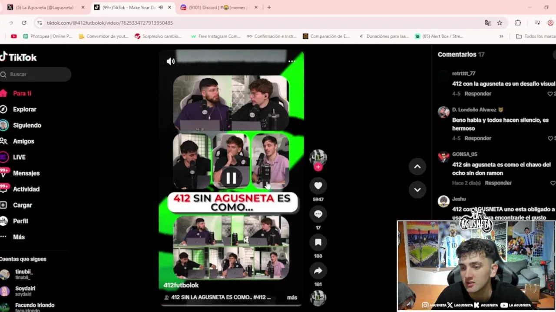Expand video caption with más
The width and height of the screenshot is (556, 312).
pyautogui.click(x=292, y=297)
